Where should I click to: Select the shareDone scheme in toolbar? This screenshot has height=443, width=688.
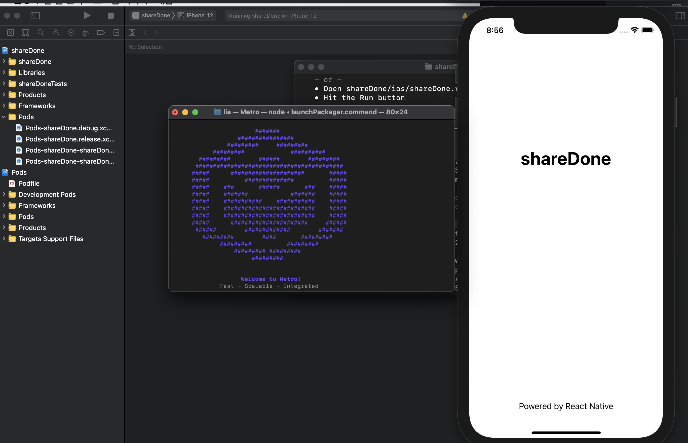155,16
